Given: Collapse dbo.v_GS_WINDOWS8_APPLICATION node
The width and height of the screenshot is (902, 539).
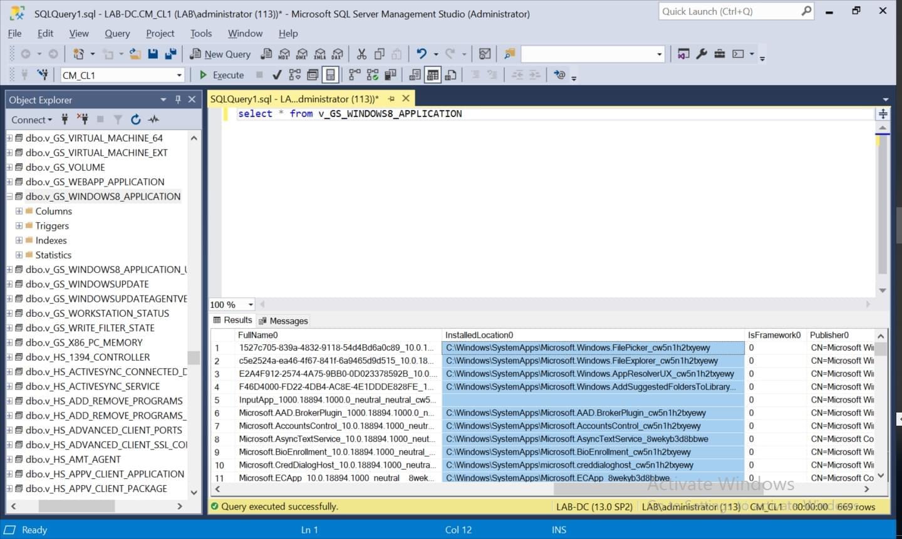Looking at the screenshot, I should coord(9,197).
